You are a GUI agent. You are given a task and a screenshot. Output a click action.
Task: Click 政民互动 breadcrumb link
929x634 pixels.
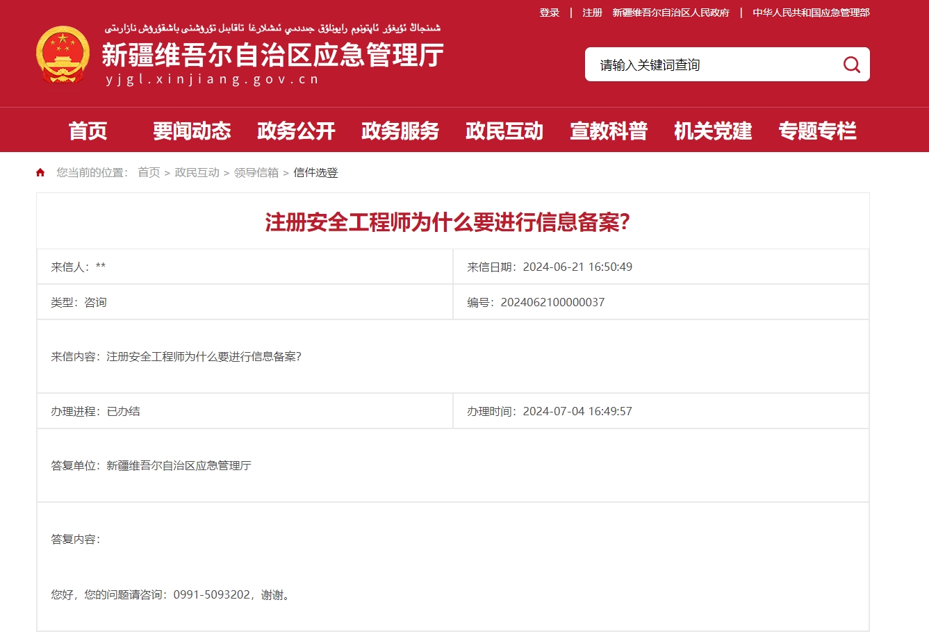(197, 173)
